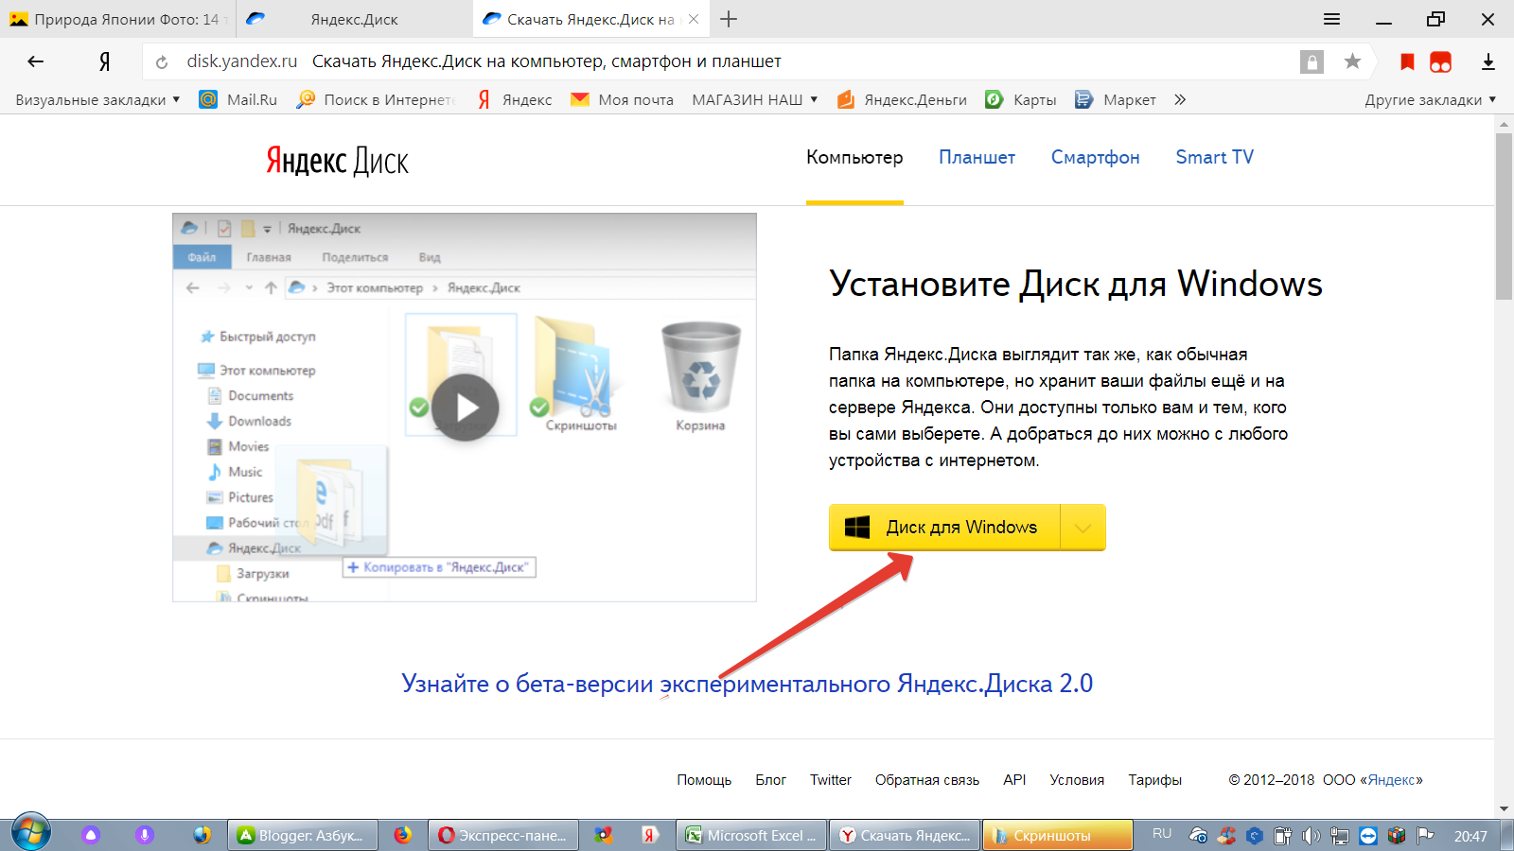Open the browser hamburger menu

pos(1331,19)
